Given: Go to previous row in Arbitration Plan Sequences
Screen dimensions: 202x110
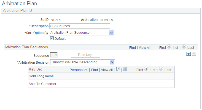Looking at the screenshot, I should [169, 47].
